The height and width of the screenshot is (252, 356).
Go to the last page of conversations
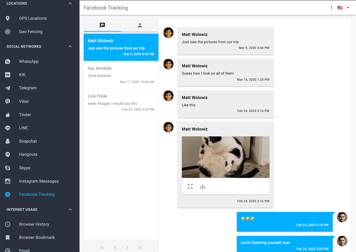pyautogui.click(x=140, y=247)
